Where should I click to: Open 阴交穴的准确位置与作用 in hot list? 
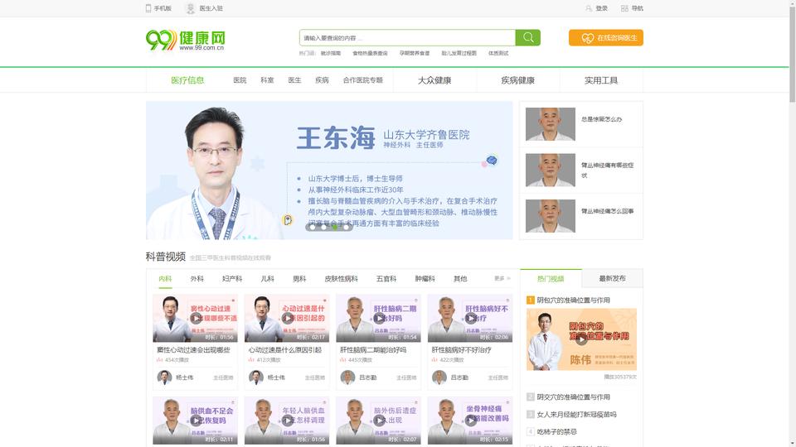(574, 397)
